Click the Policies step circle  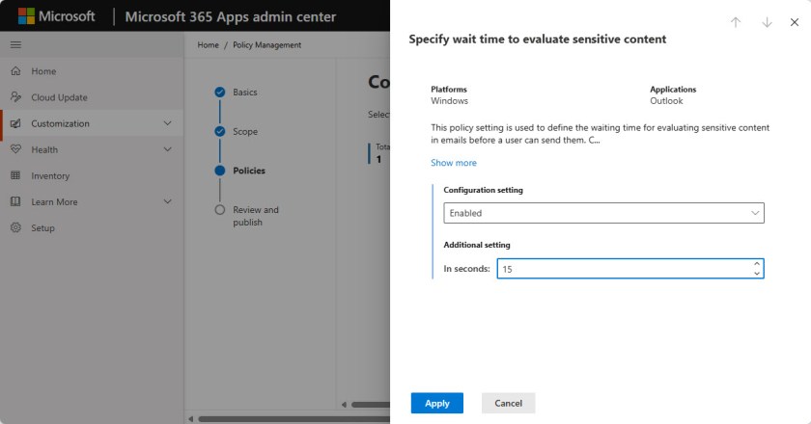(220, 171)
